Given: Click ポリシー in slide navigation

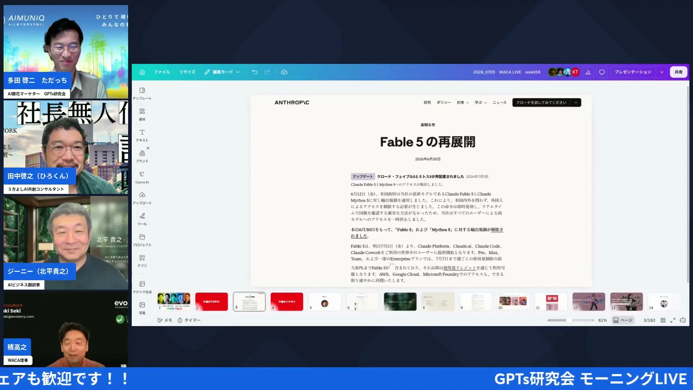Looking at the screenshot, I should click(444, 103).
